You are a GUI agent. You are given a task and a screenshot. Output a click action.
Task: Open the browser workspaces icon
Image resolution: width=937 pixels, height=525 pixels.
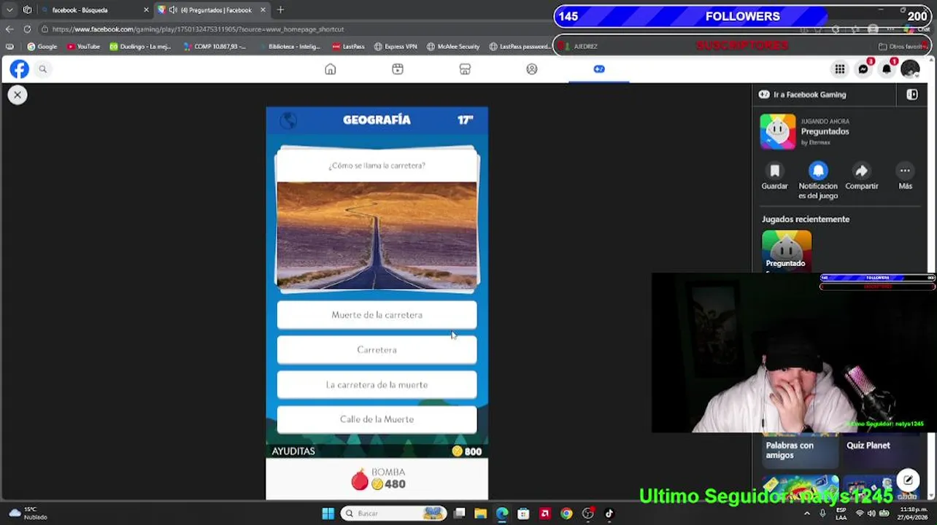pos(27,10)
